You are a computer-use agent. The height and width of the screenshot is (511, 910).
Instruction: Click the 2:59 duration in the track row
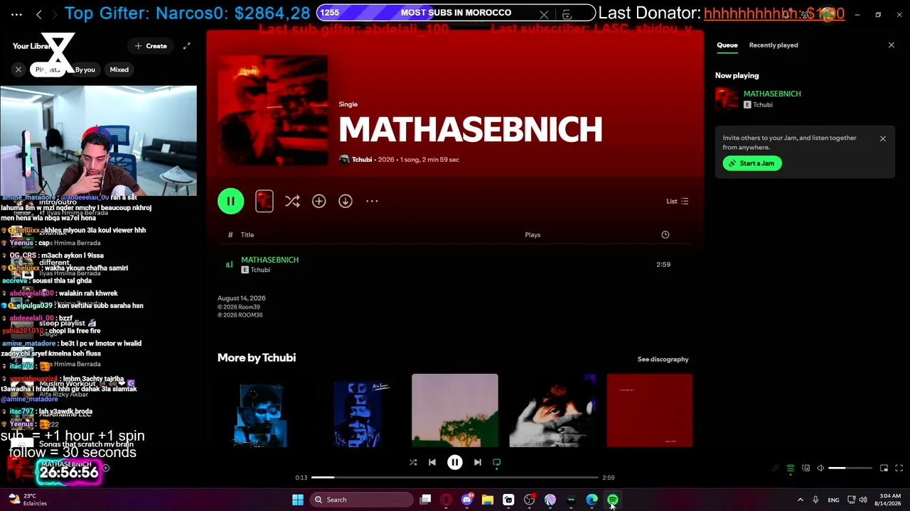tap(663, 265)
